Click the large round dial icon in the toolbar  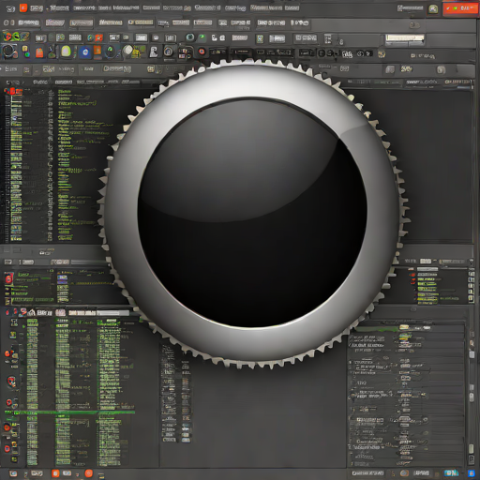click(9, 51)
